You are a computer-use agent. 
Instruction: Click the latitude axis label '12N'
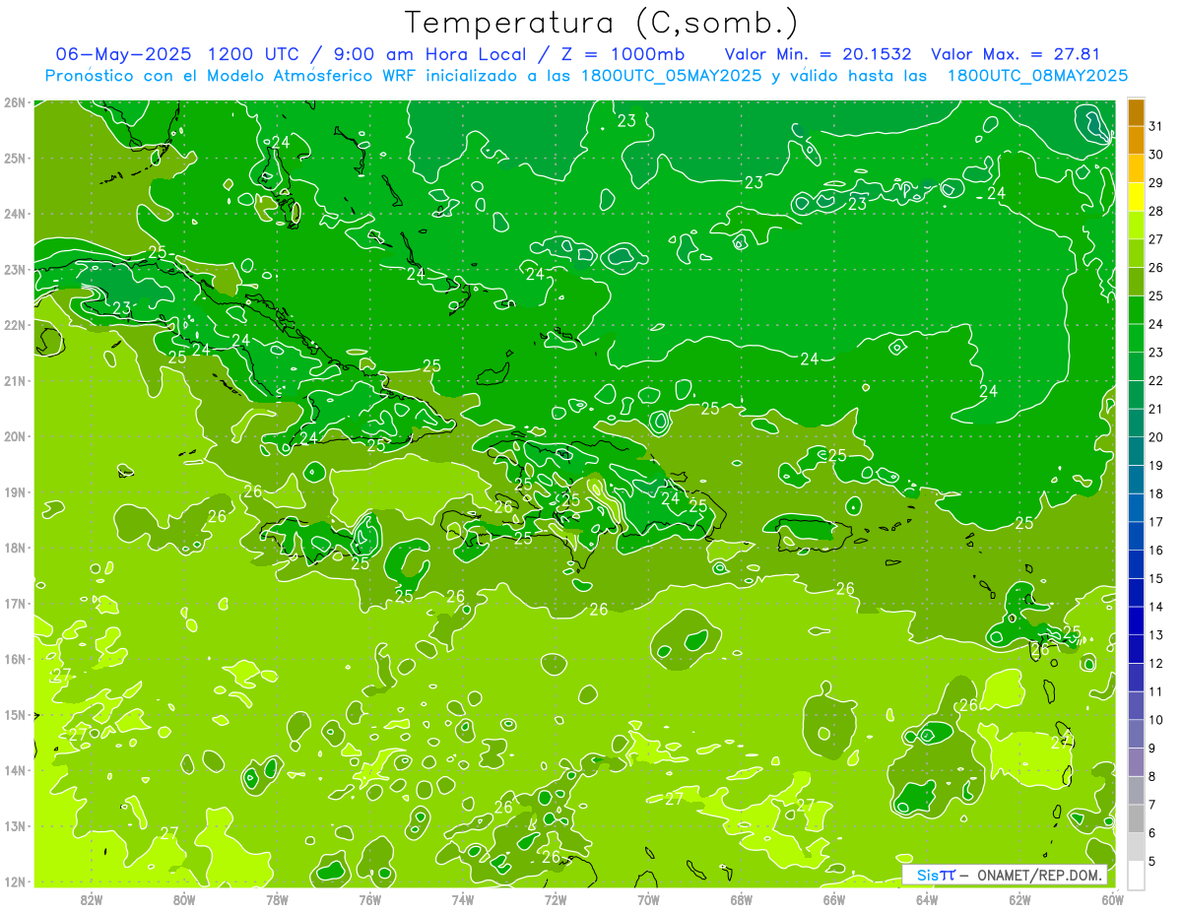[14, 881]
